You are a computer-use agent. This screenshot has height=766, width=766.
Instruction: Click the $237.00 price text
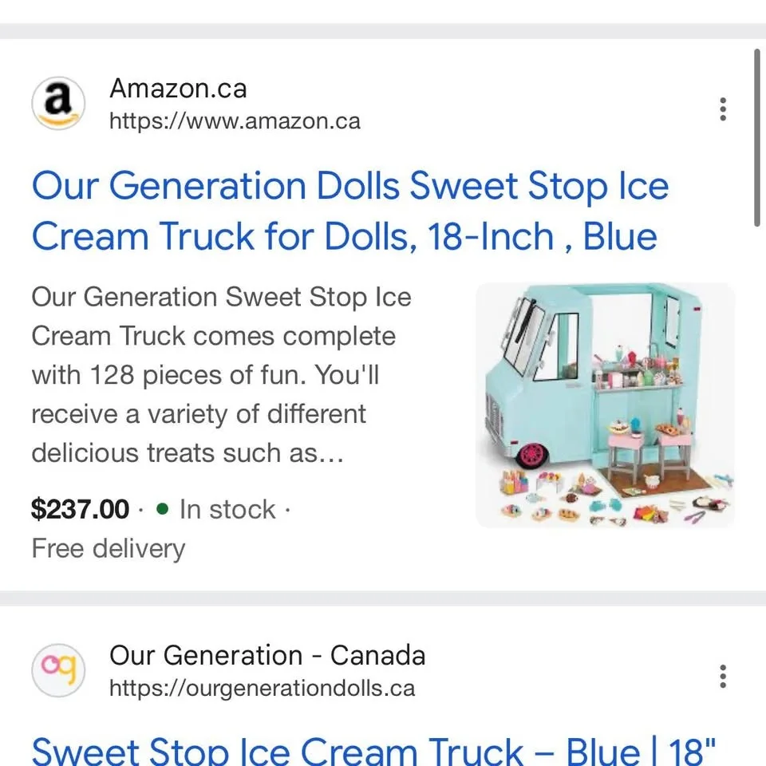pyautogui.click(x=80, y=510)
